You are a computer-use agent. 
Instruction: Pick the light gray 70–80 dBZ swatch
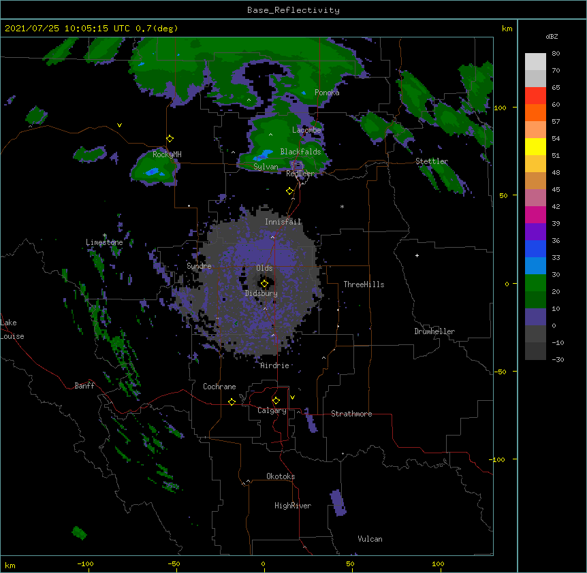point(535,62)
